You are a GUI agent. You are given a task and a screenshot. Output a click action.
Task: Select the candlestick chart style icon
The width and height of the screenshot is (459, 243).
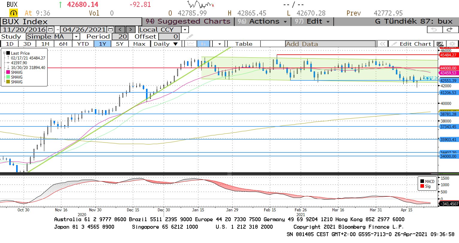click(x=203, y=44)
